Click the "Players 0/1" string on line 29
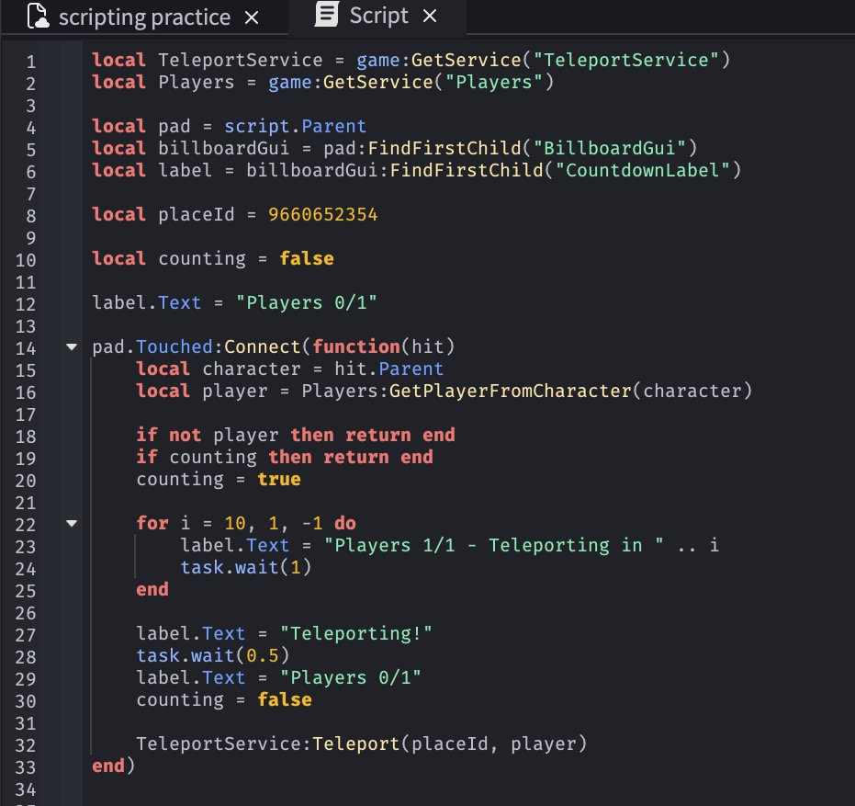The width and height of the screenshot is (855, 806). point(351,677)
